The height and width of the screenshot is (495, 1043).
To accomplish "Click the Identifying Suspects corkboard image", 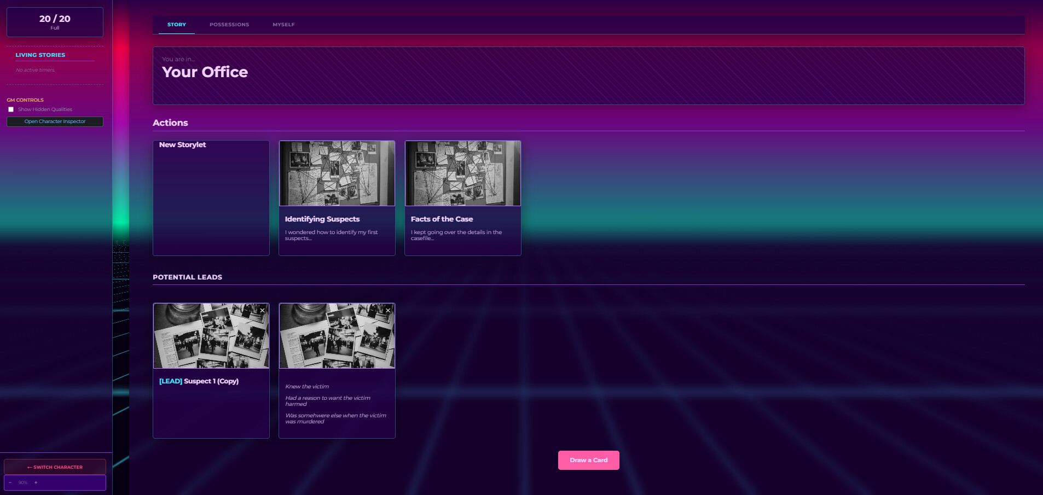I will 337,173.
